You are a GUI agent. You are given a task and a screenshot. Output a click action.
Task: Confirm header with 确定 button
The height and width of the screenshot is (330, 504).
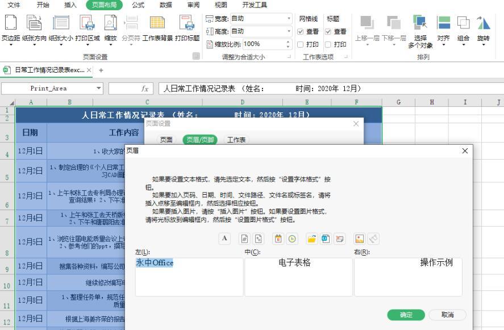tap(406, 315)
